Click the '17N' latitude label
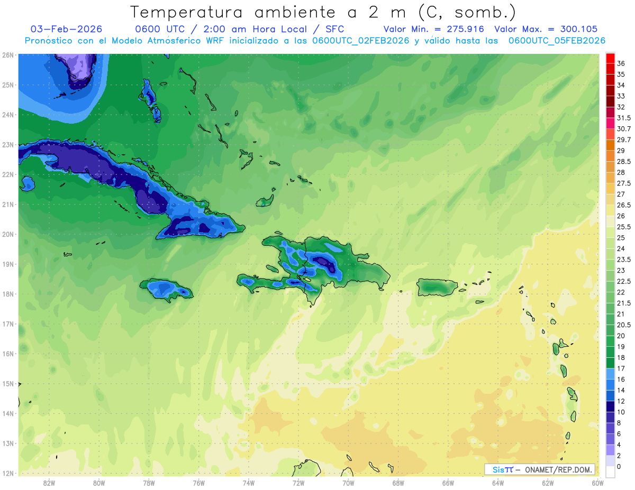635x490 pixels. point(8,323)
